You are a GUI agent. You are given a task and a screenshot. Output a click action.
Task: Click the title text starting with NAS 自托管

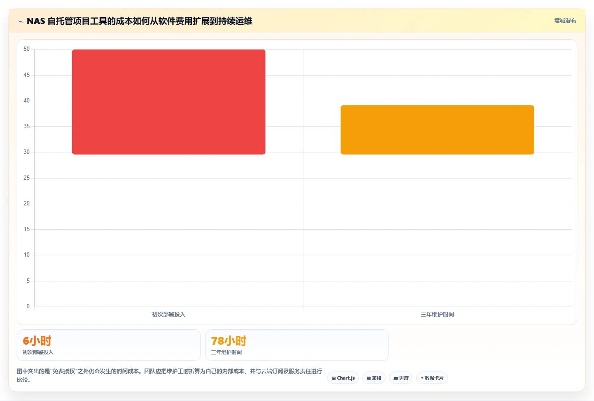click(x=139, y=21)
